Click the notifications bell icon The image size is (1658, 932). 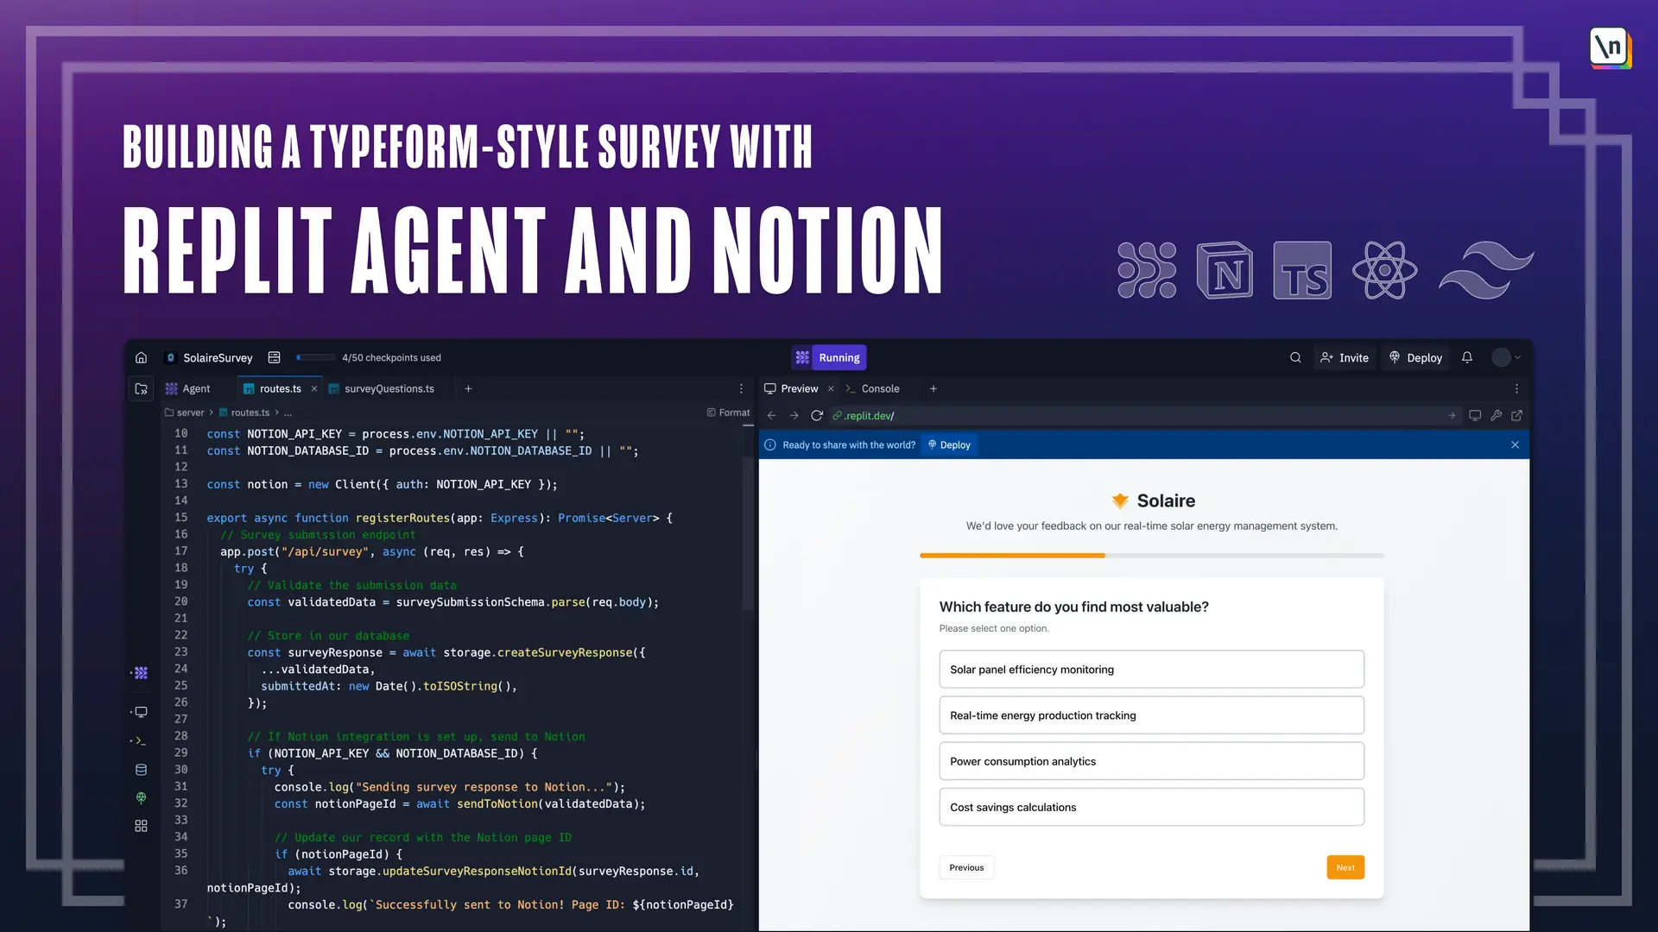tap(1466, 357)
